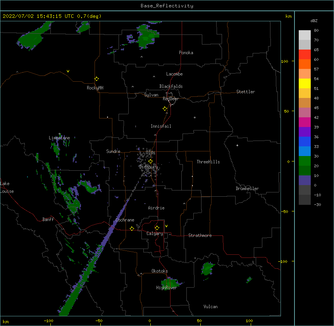
Task: Click the Calgary city label
Action: pos(155,233)
